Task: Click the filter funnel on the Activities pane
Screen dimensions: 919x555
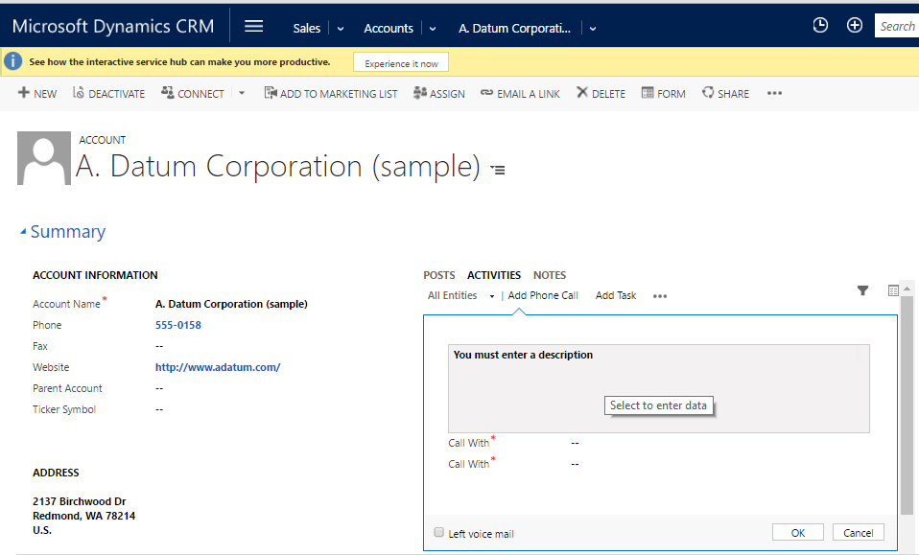Action: 862,290
